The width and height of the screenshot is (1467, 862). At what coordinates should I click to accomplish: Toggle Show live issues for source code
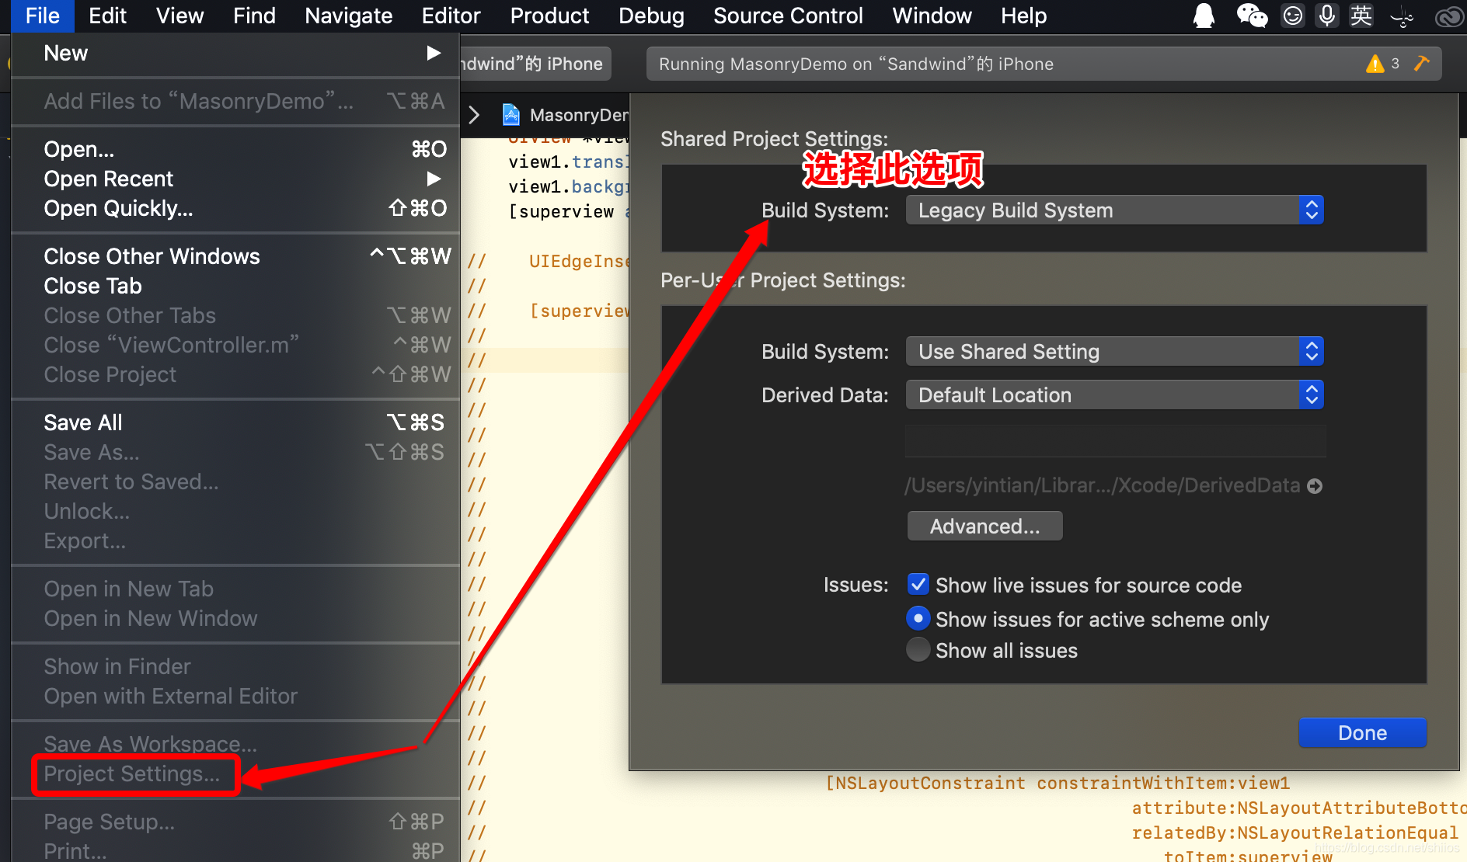point(918,584)
